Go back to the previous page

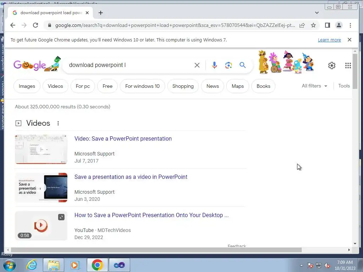point(13,25)
